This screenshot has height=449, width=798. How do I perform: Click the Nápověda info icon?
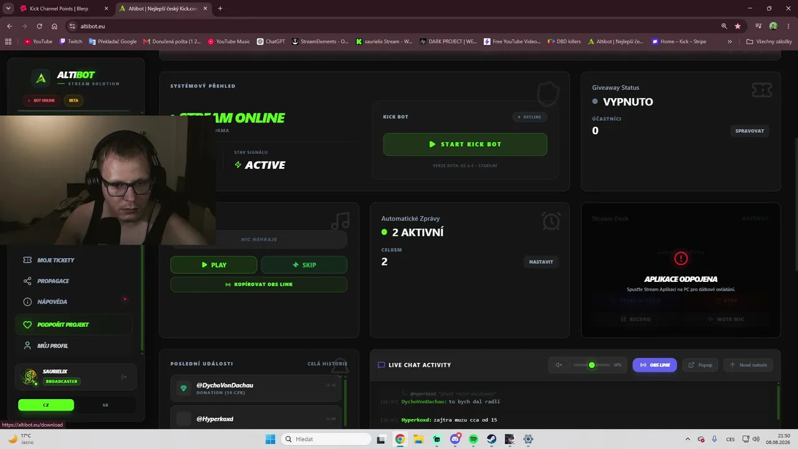pyautogui.click(x=27, y=302)
